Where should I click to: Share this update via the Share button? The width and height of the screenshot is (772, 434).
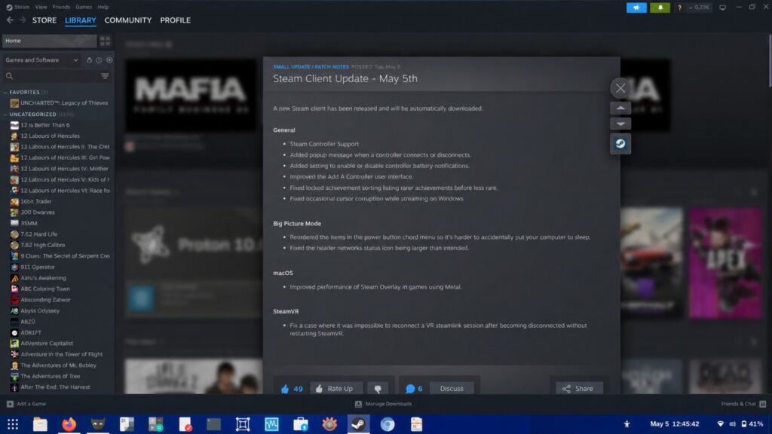[x=579, y=388]
